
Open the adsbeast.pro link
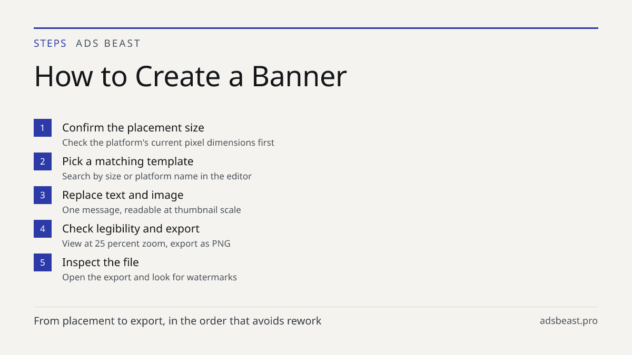pyautogui.click(x=569, y=321)
